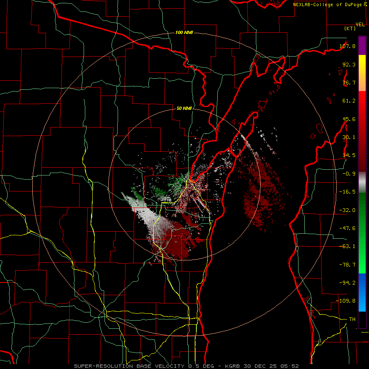Click the NEXLAB-College of DuPage watermark text
Viewport: 369px width, 369px height.
pos(330,5)
